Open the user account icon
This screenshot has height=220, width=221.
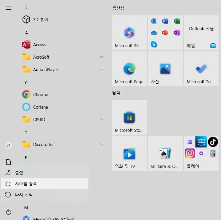click(x=9, y=145)
